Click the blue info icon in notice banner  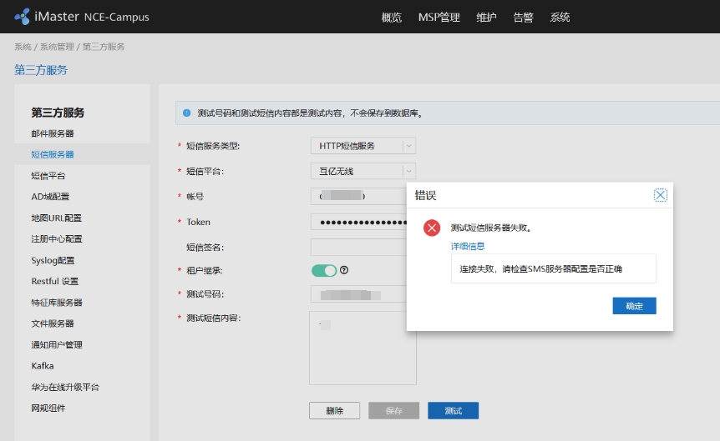pyautogui.click(x=186, y=113)
